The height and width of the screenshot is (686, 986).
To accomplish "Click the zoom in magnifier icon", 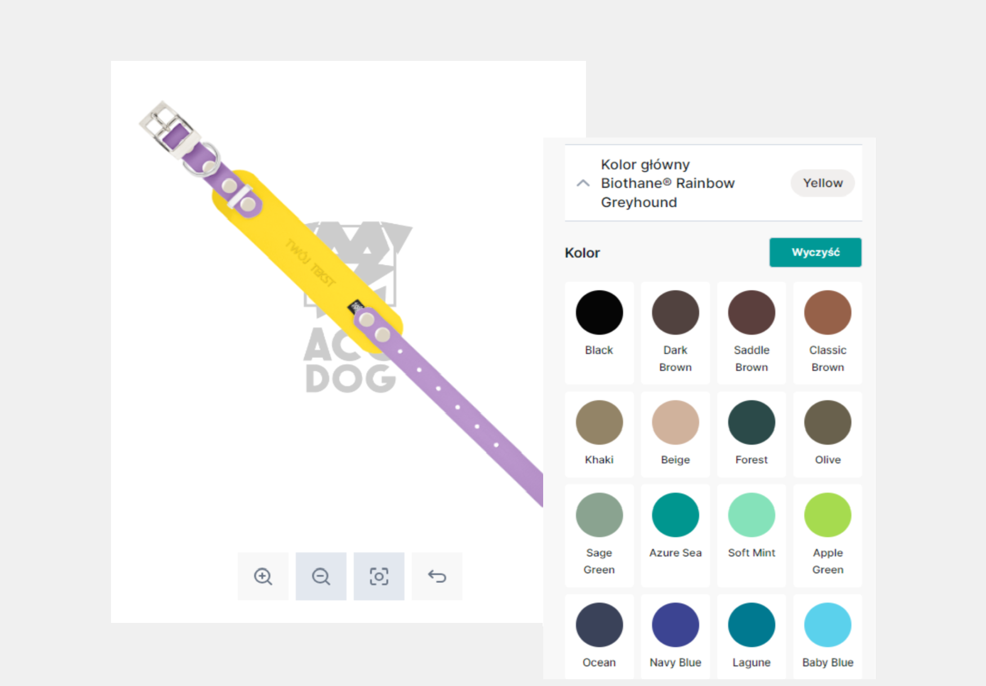I will click(x=263, y=576).
